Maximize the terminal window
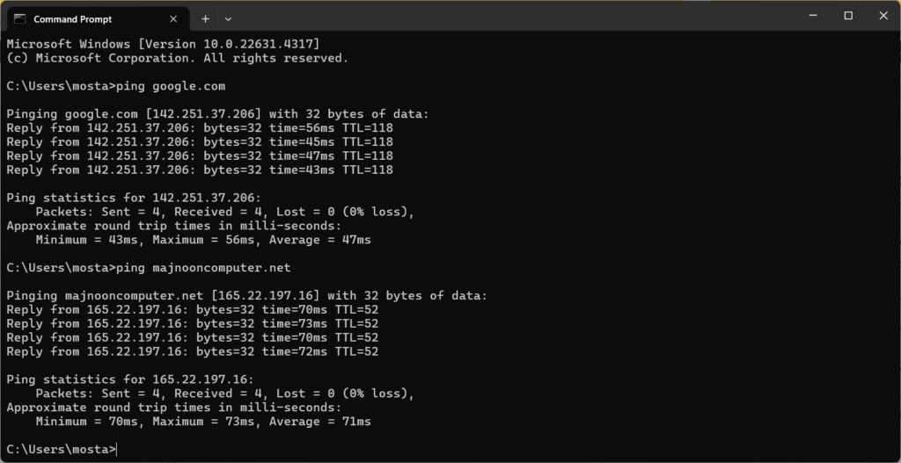Image resolution: width=901 pixels, height=463 pixels. tap(848, 16)
